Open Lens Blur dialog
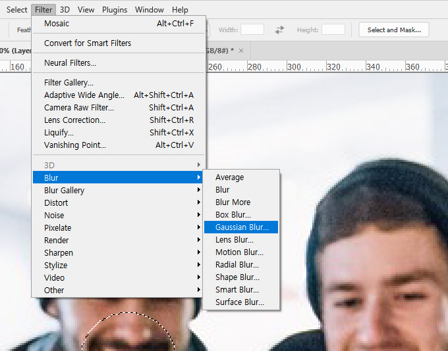This screenshot has height=351, width=448. point(241,240)
